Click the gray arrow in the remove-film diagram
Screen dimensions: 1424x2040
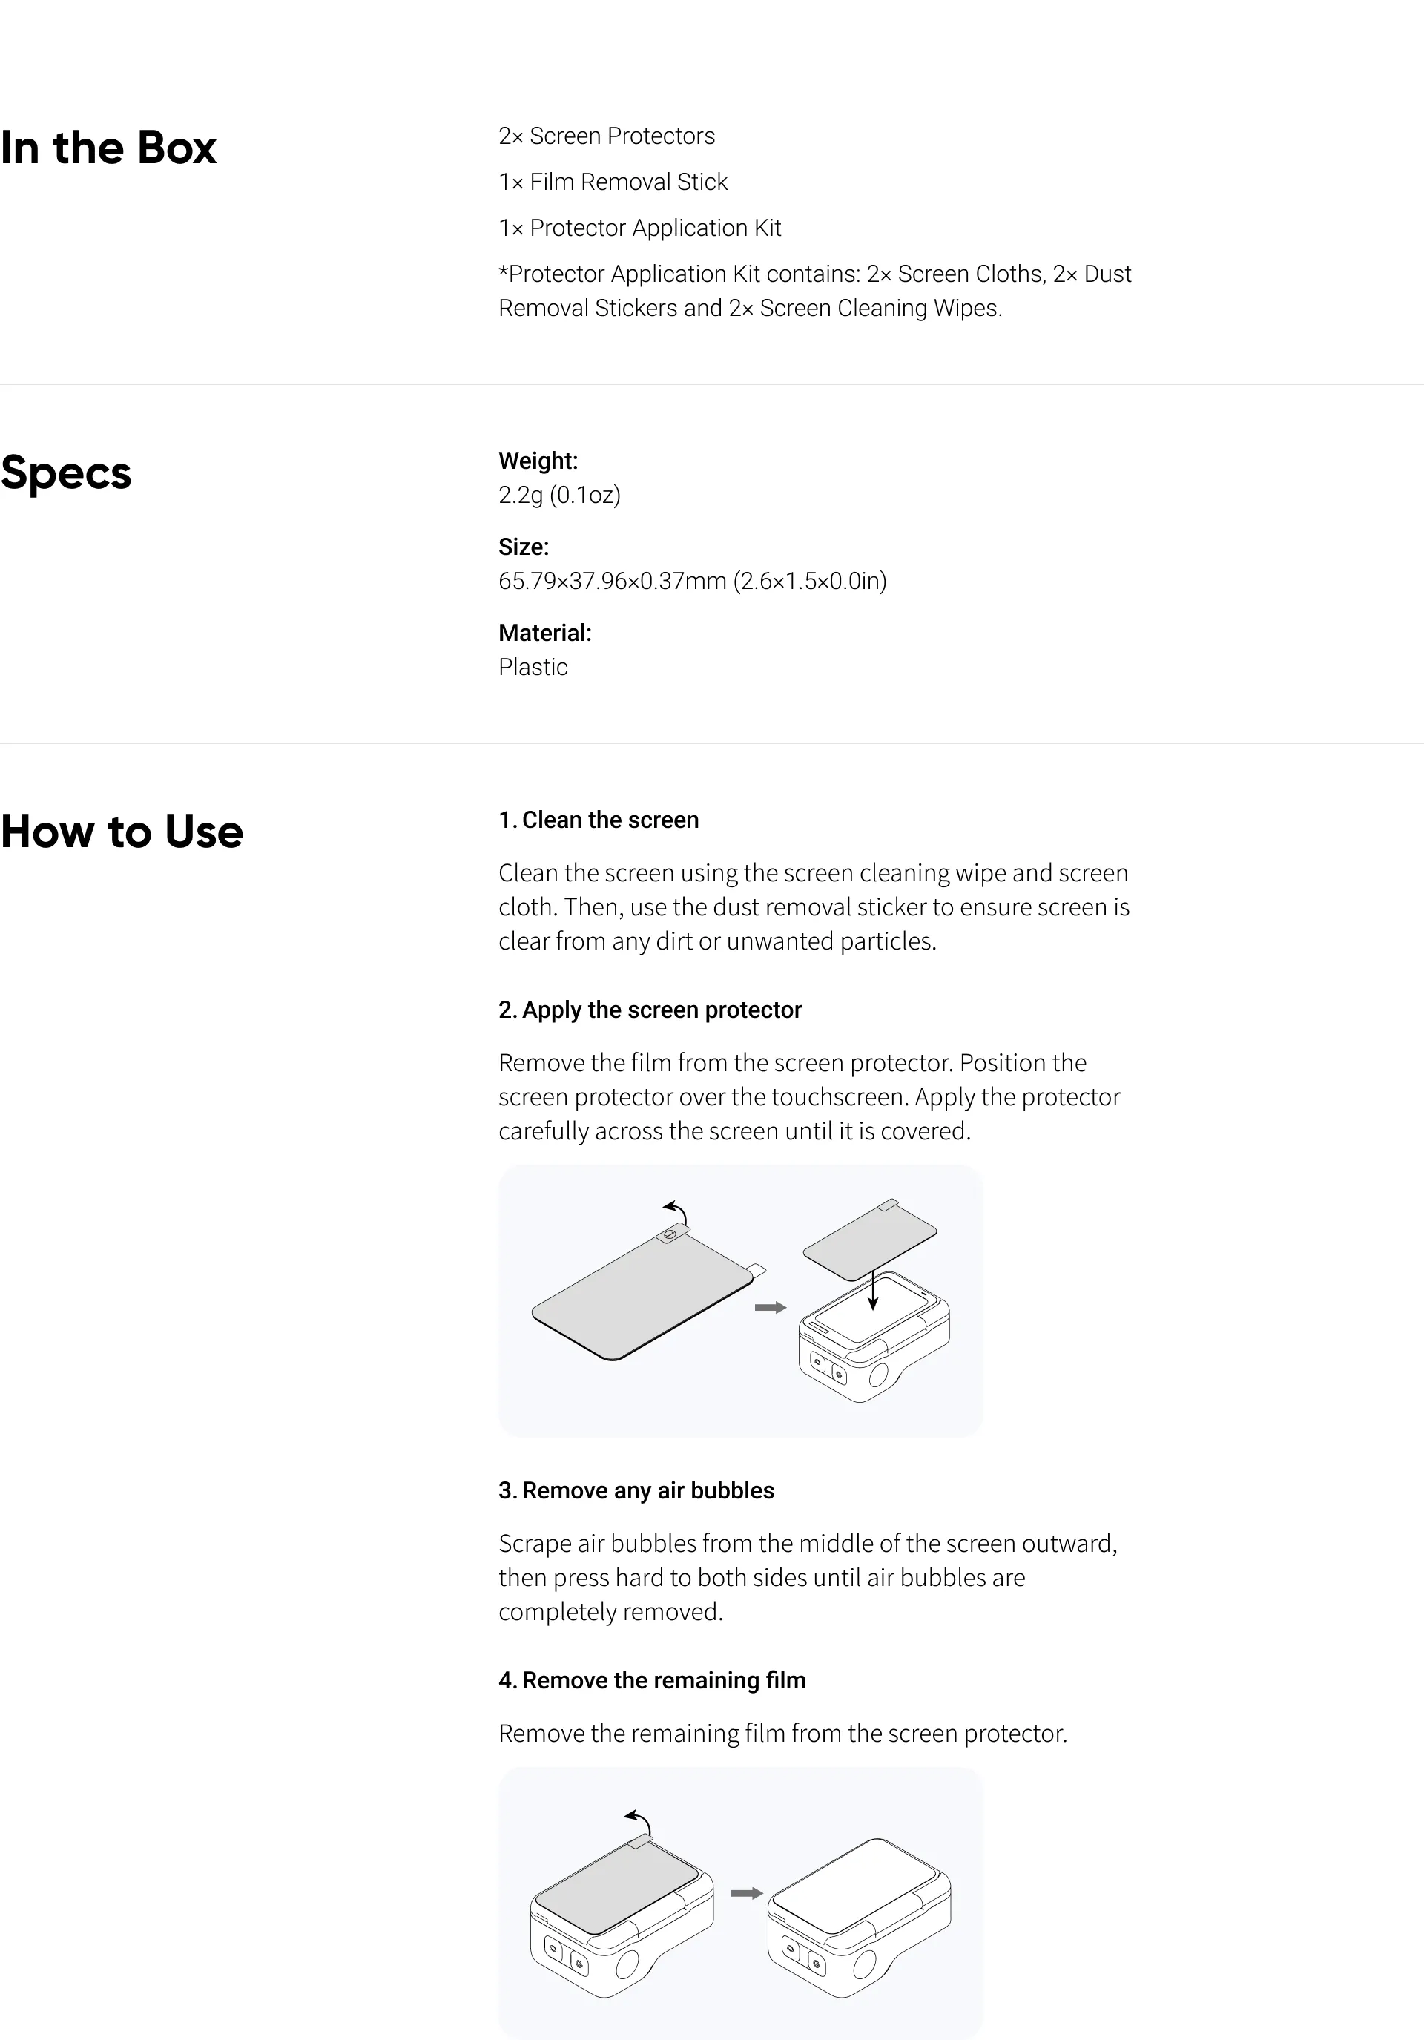click(x=747, y=1893)
